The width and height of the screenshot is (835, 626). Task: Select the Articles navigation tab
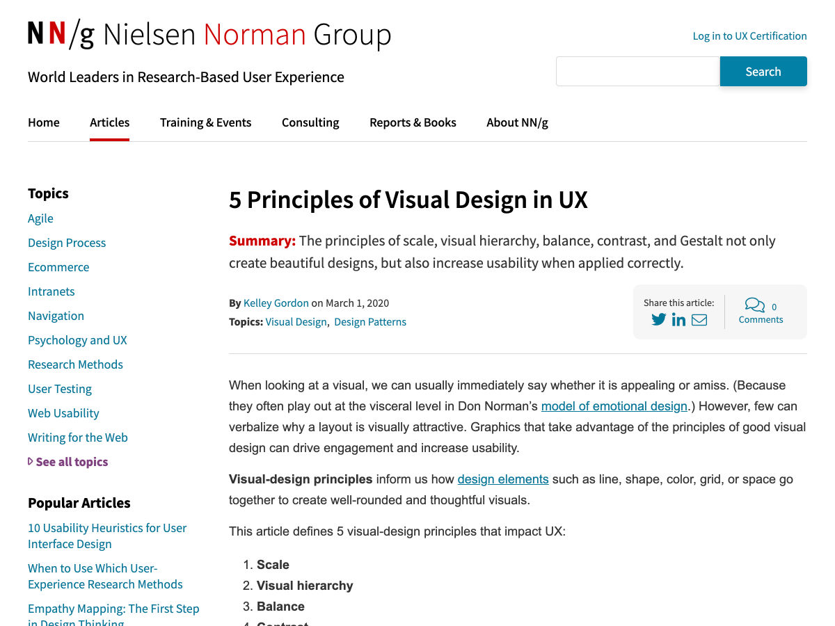coord(109,122)
